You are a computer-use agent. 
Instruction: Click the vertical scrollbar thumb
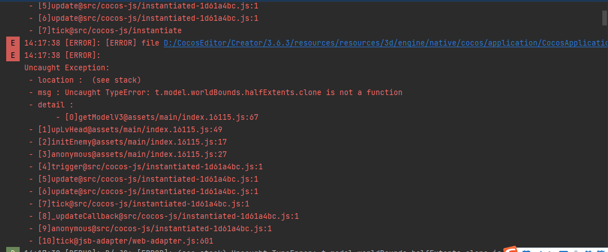point(604,17)
